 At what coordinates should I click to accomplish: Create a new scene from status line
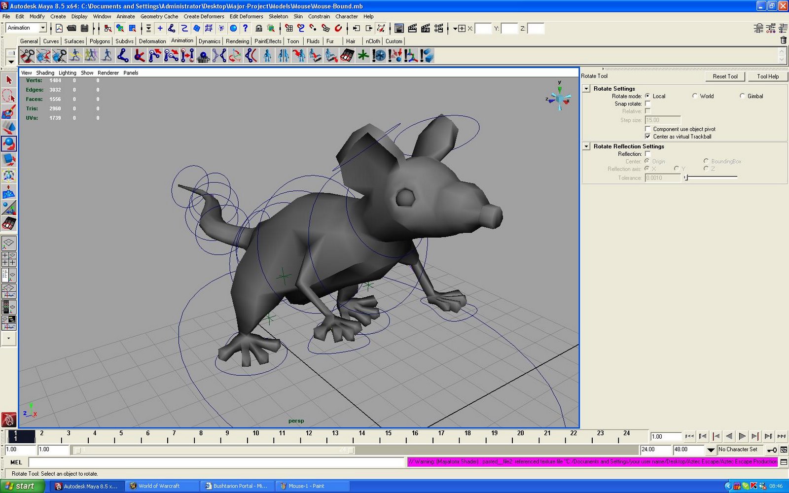click(x=59, y=28)
